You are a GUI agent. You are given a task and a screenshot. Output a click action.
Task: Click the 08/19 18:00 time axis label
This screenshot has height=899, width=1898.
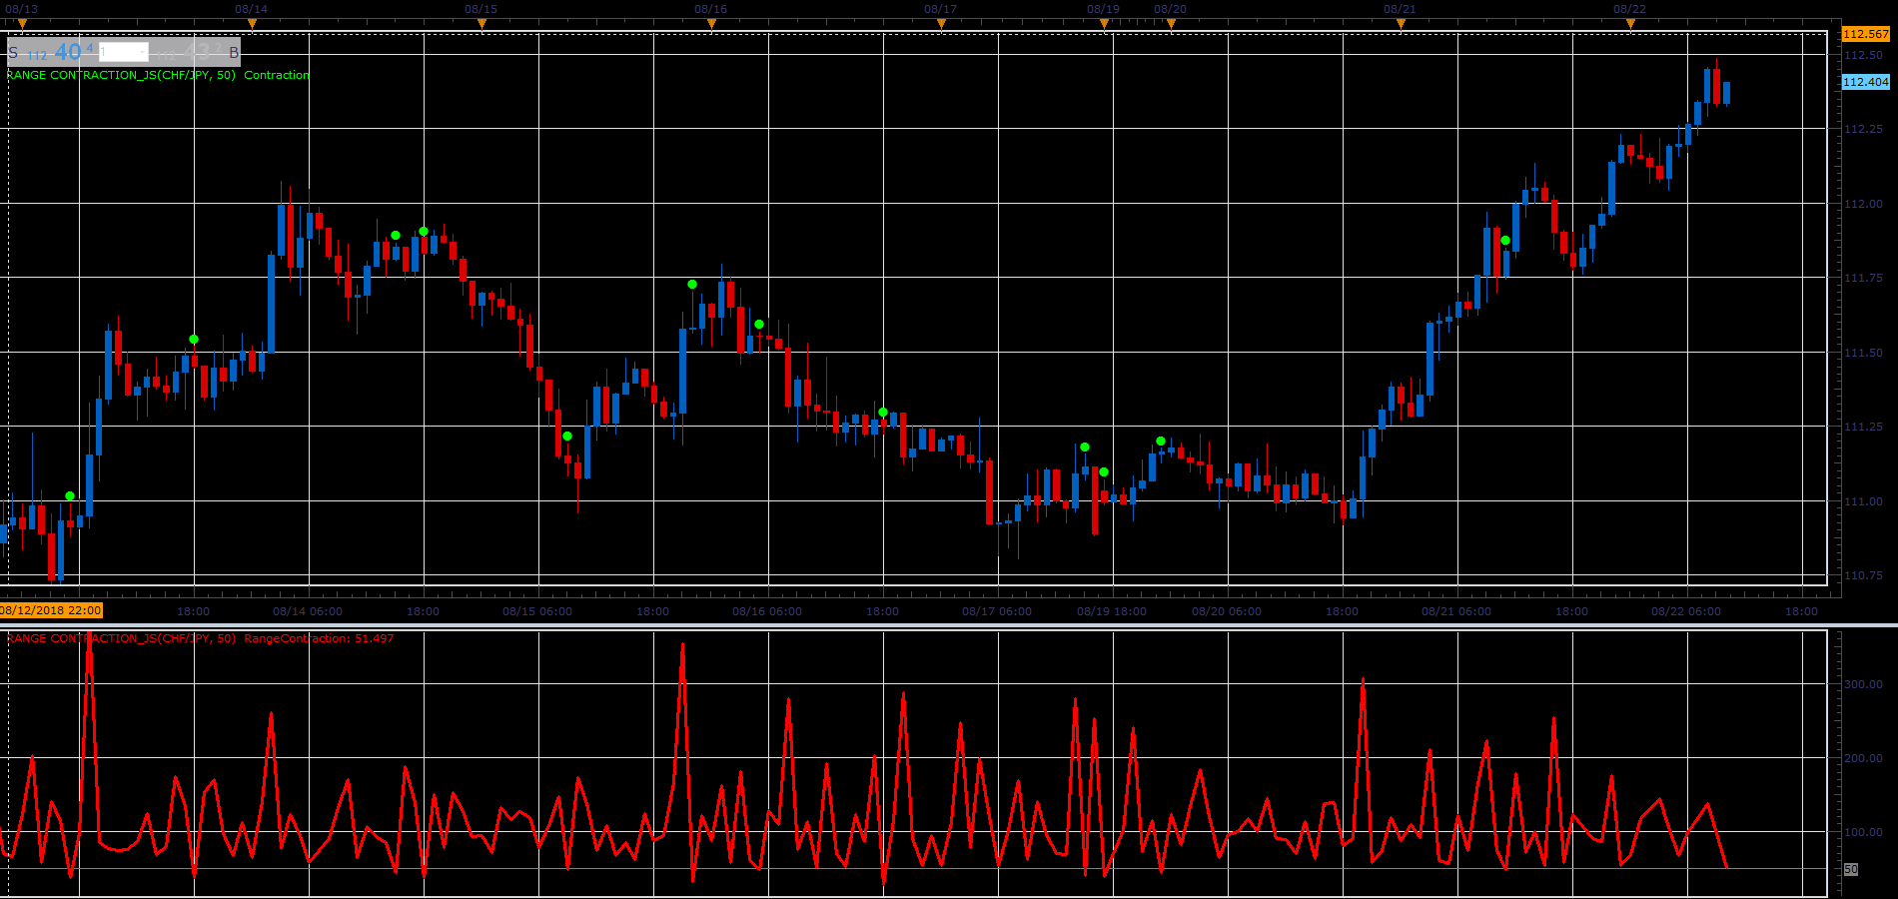[x=1112, y=611]
